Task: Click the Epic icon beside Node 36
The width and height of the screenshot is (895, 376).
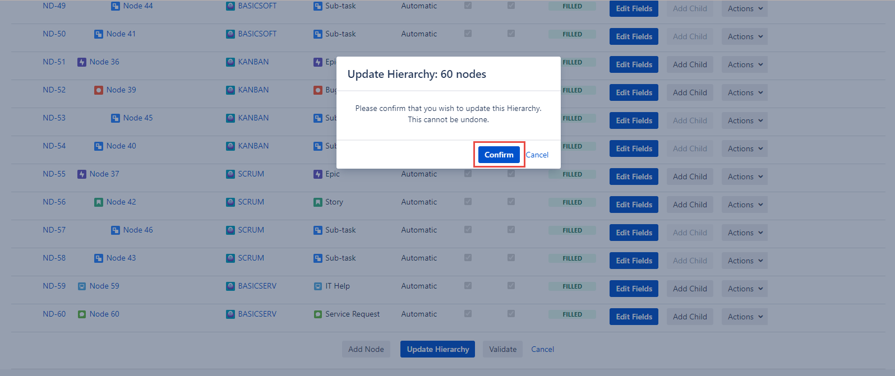Action: (x=82, y=62)
